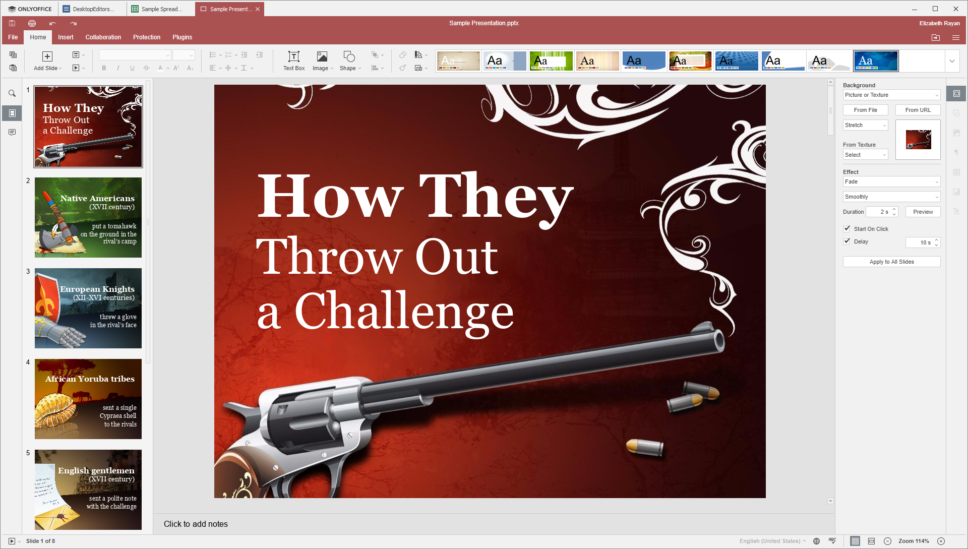The height and width of the screenshot is (549, 968).
Task: Expand the slide themes gallery arrow
Action: coord(952,61)
